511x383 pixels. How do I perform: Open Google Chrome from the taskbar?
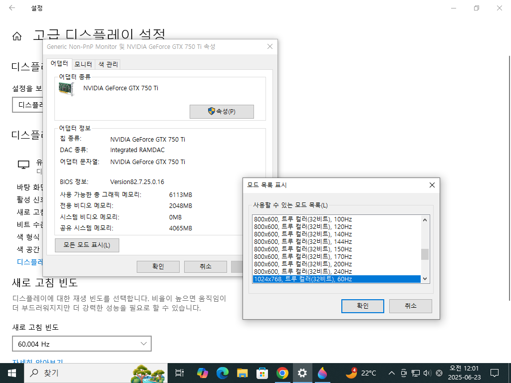pos(282,373)
